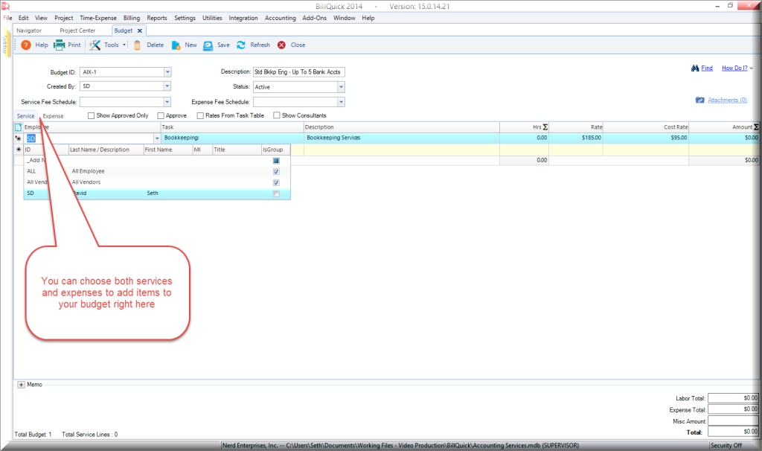Click the Misc Amount field
This screenshot has width=762, height=451.
pos(733,421)
